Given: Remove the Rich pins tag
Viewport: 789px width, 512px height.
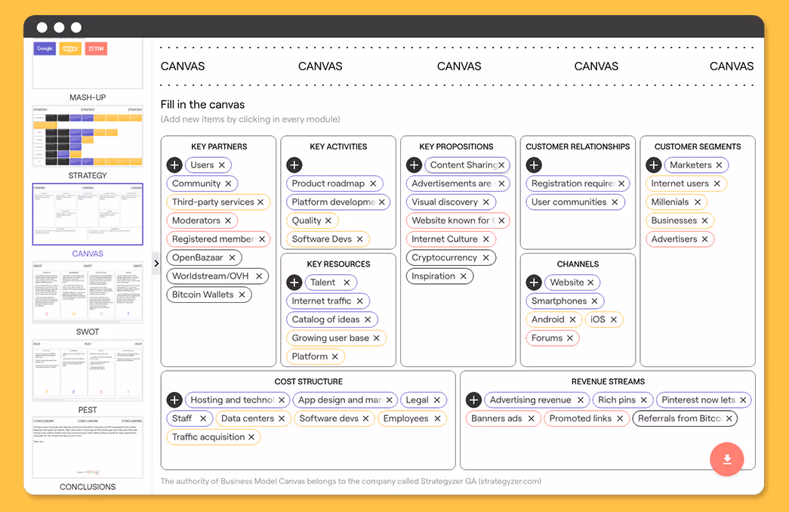Looking at the screenshot, I should 643,400.
